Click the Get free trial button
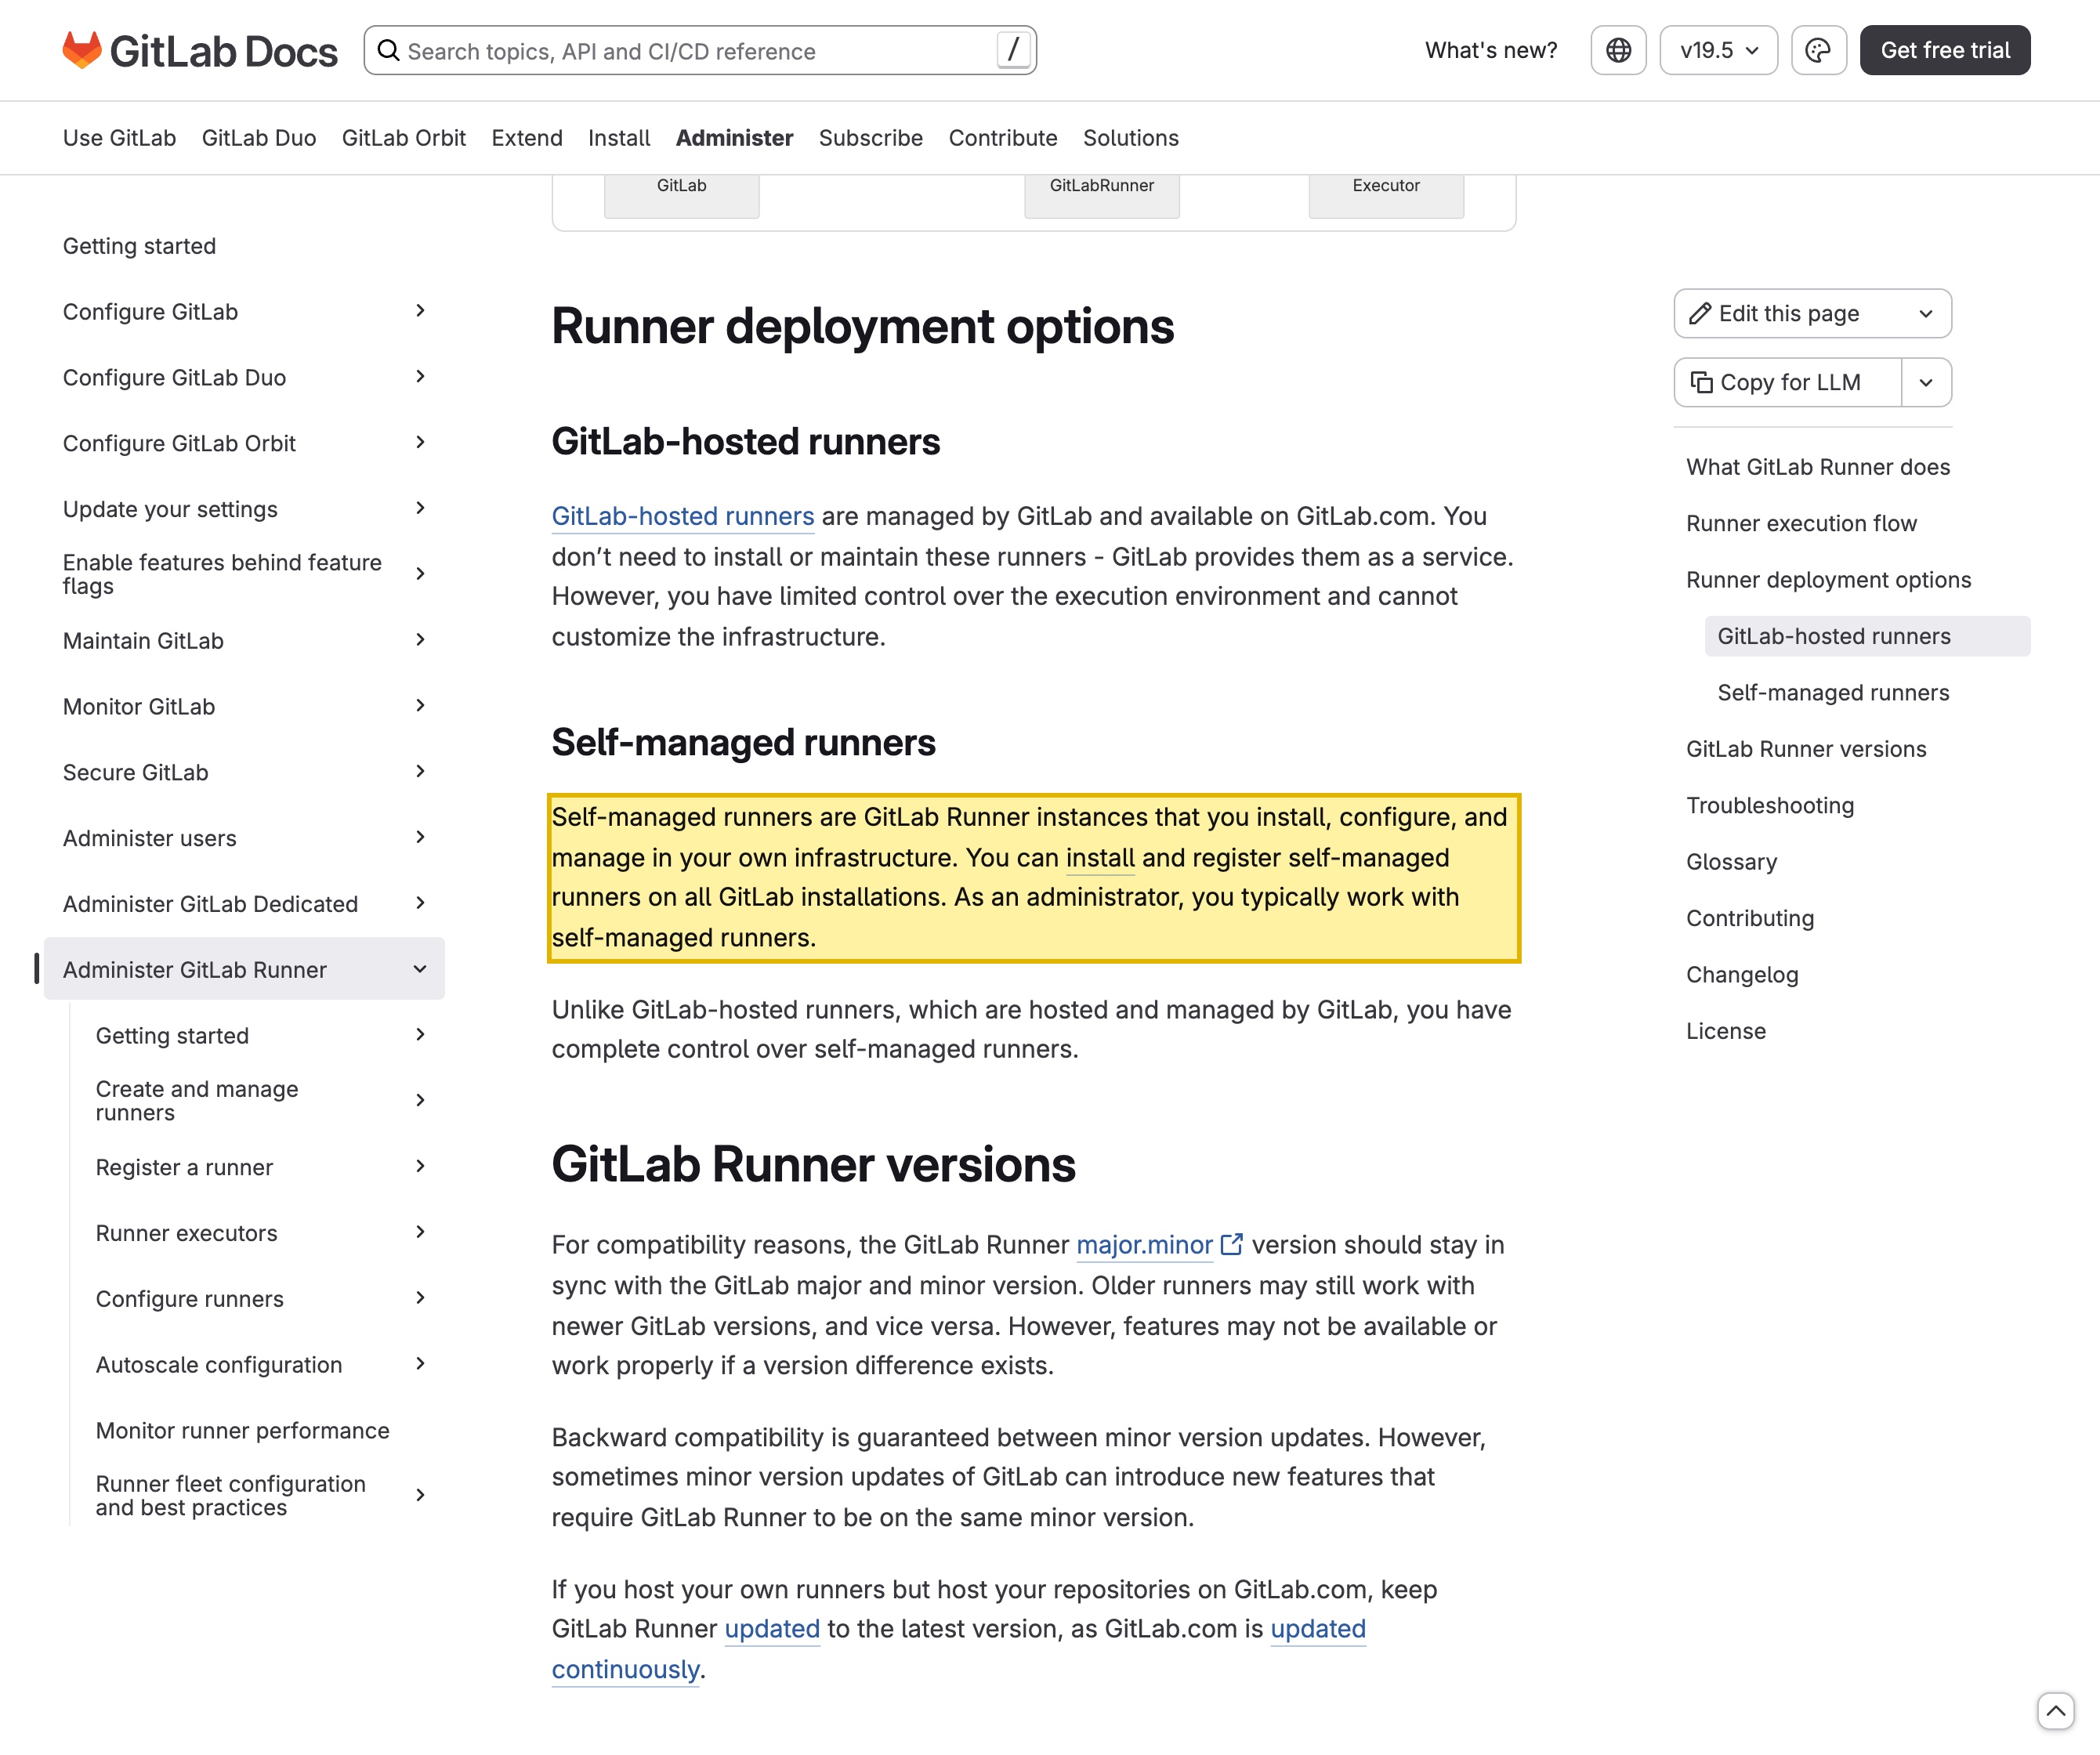This screenshot has height=1755, width=2100. [x=1945, y=50]
